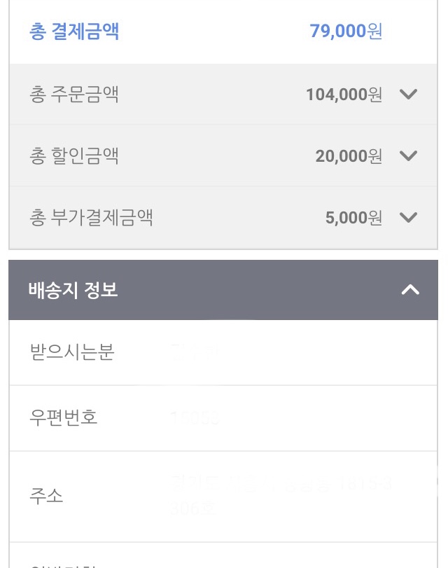Select the 우편번호 label
The width and height of the screenshot is (448, 568).
64,418
